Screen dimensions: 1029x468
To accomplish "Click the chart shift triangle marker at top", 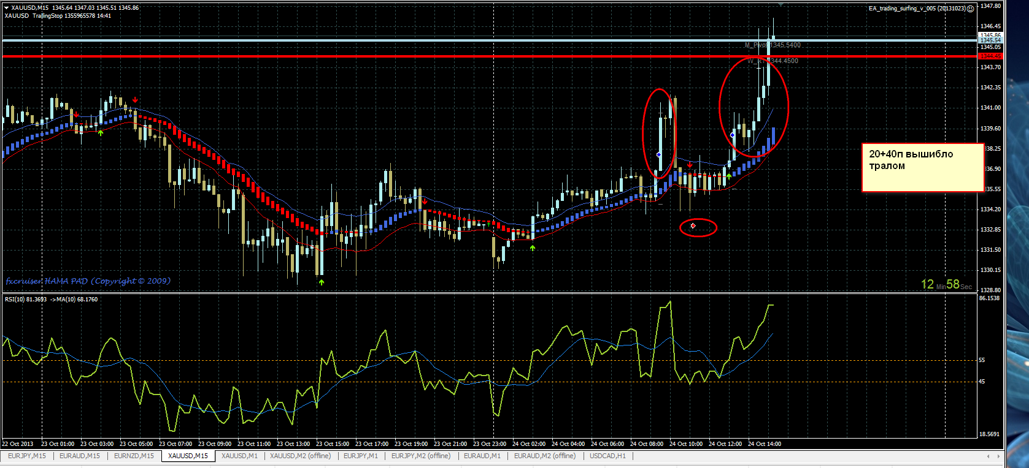I will pos(780,4).
